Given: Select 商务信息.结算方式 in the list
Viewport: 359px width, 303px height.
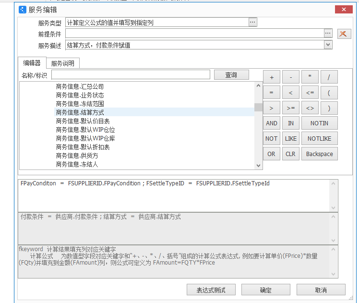Looking at the screenshot, I should tap(80, 112).
